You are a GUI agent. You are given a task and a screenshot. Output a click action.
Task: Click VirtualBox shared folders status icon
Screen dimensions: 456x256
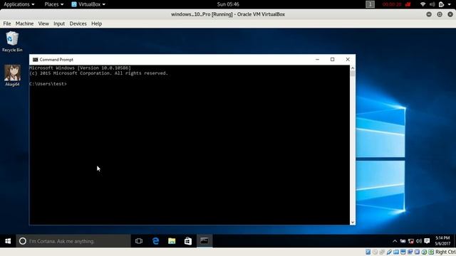396,252
